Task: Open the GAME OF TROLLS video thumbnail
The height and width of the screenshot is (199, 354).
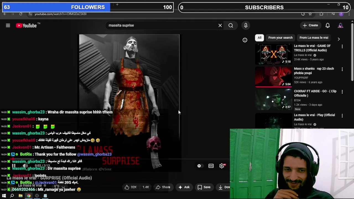Action: 274,54
